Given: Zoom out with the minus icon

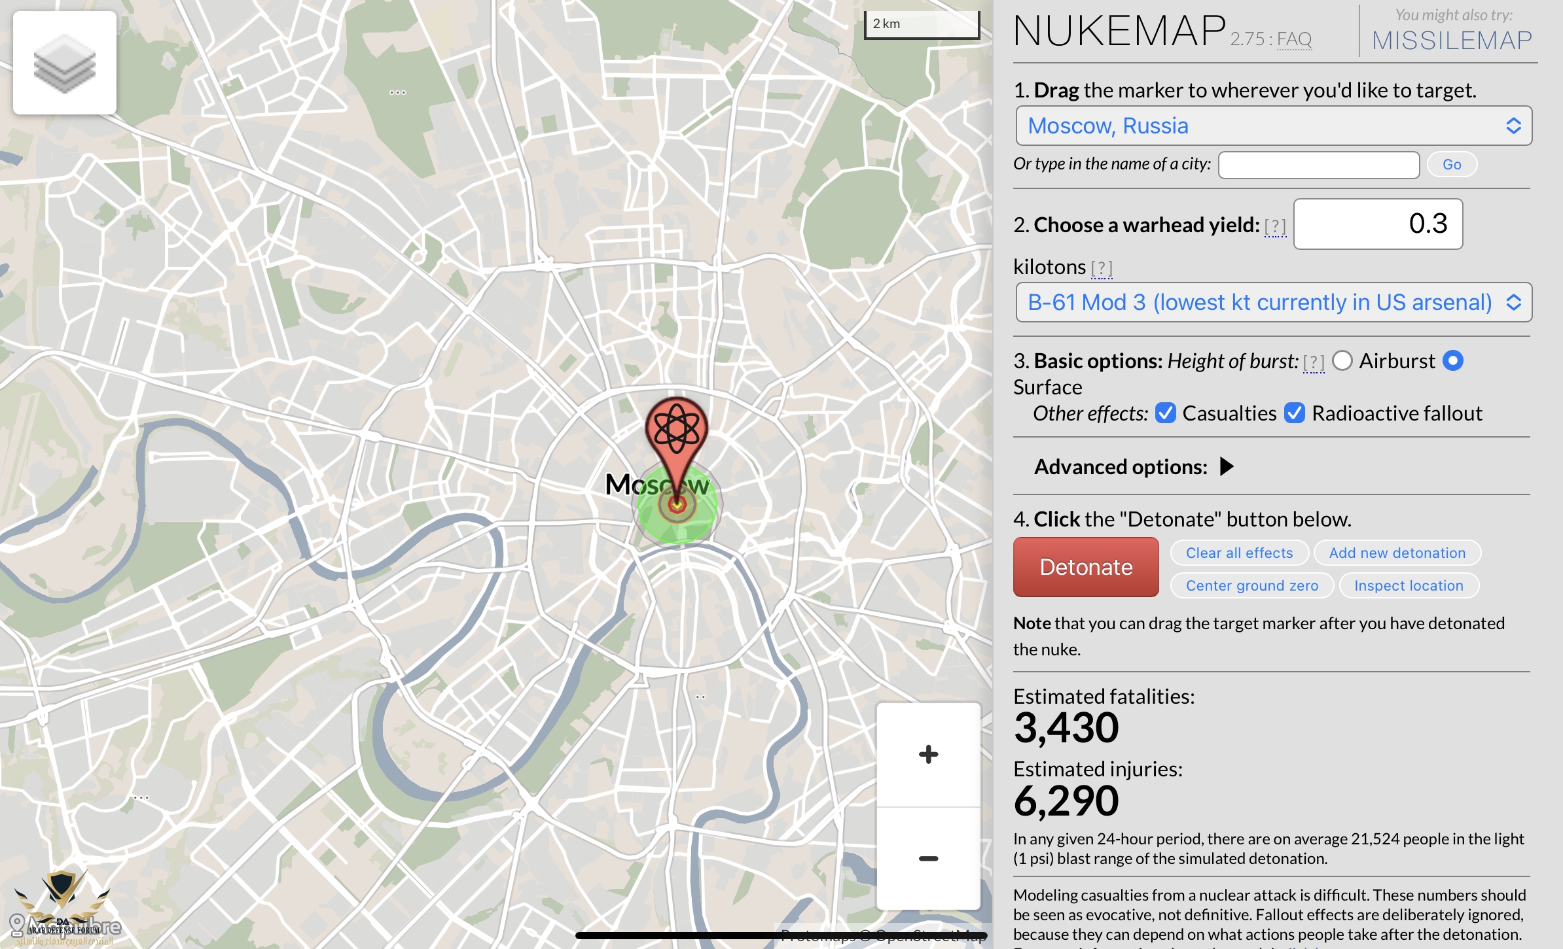Looking at the screenshot, I should click(x=927, y=858).
